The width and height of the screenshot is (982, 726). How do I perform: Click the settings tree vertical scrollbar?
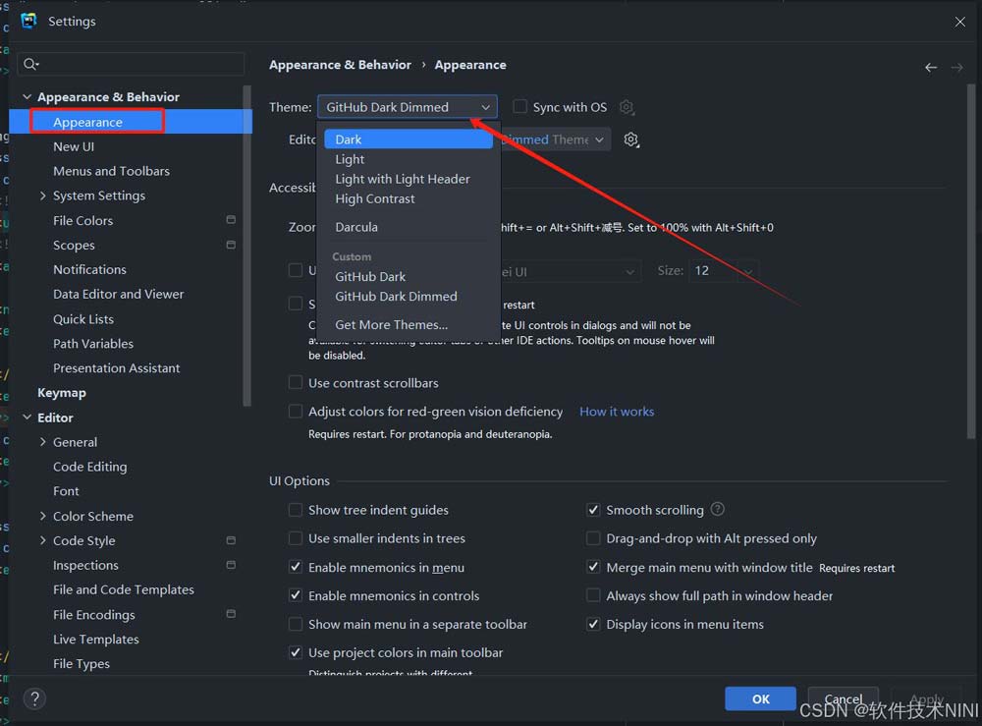(247, 246)
